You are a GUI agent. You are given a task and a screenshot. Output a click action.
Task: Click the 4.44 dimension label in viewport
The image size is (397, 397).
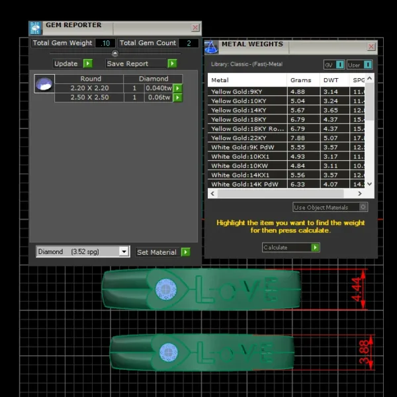(x=356, y=289)
